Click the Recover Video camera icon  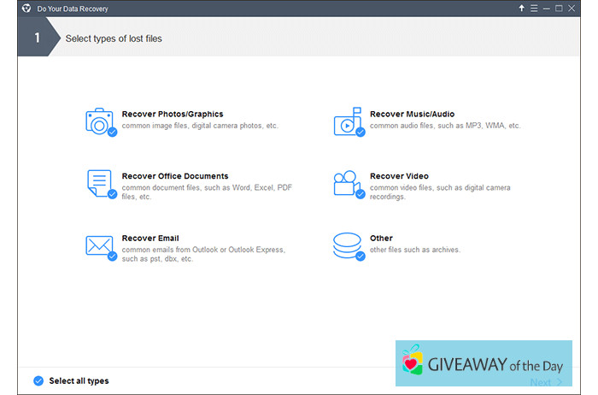[346, 183]
